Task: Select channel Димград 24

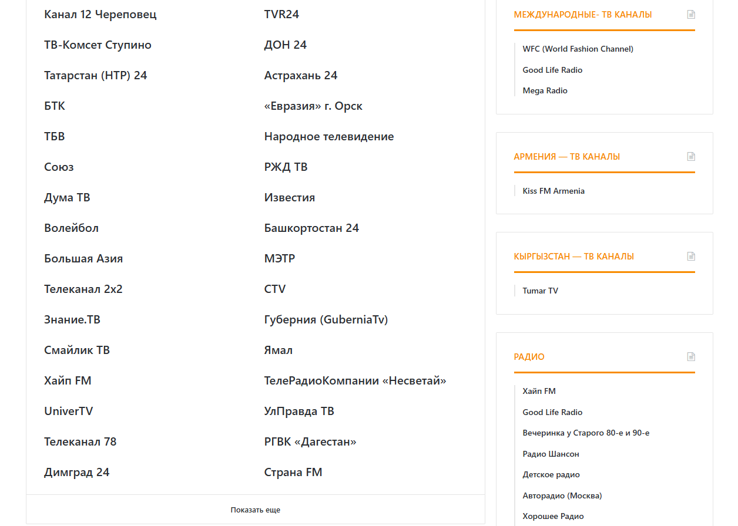Action: pyautogui.click(x=77, y=472)
